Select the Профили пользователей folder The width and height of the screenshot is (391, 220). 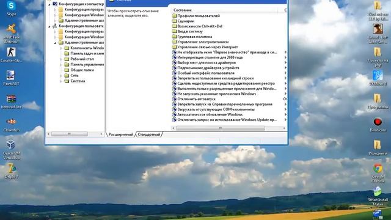click(196, 16)
